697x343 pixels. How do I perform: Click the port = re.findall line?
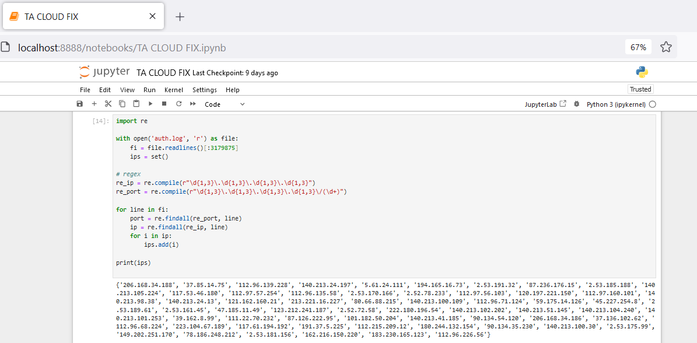(185, 219)
